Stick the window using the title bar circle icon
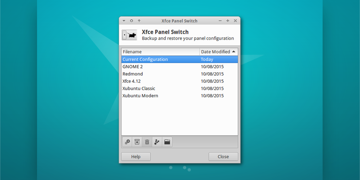 pyautogui.click(x=132, y=21)
